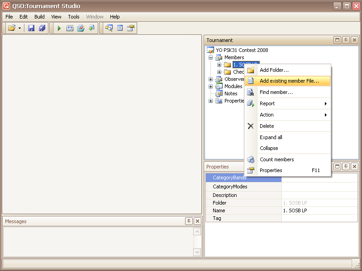Click the Save (floppy disk) toolbar icon
The height and width of the screenshot is (271, 362).
[x=31, y=28]
